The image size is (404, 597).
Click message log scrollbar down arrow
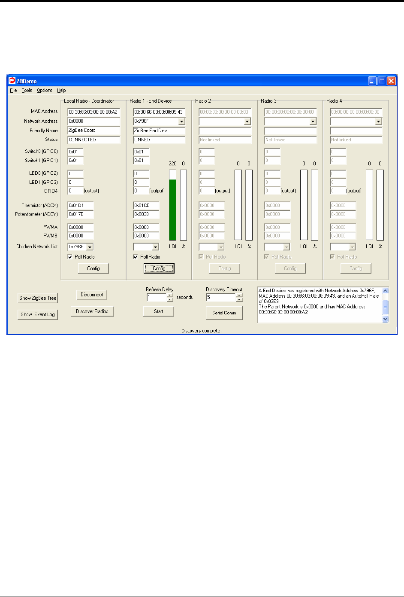pyautogui.click(x=385, y=319)
